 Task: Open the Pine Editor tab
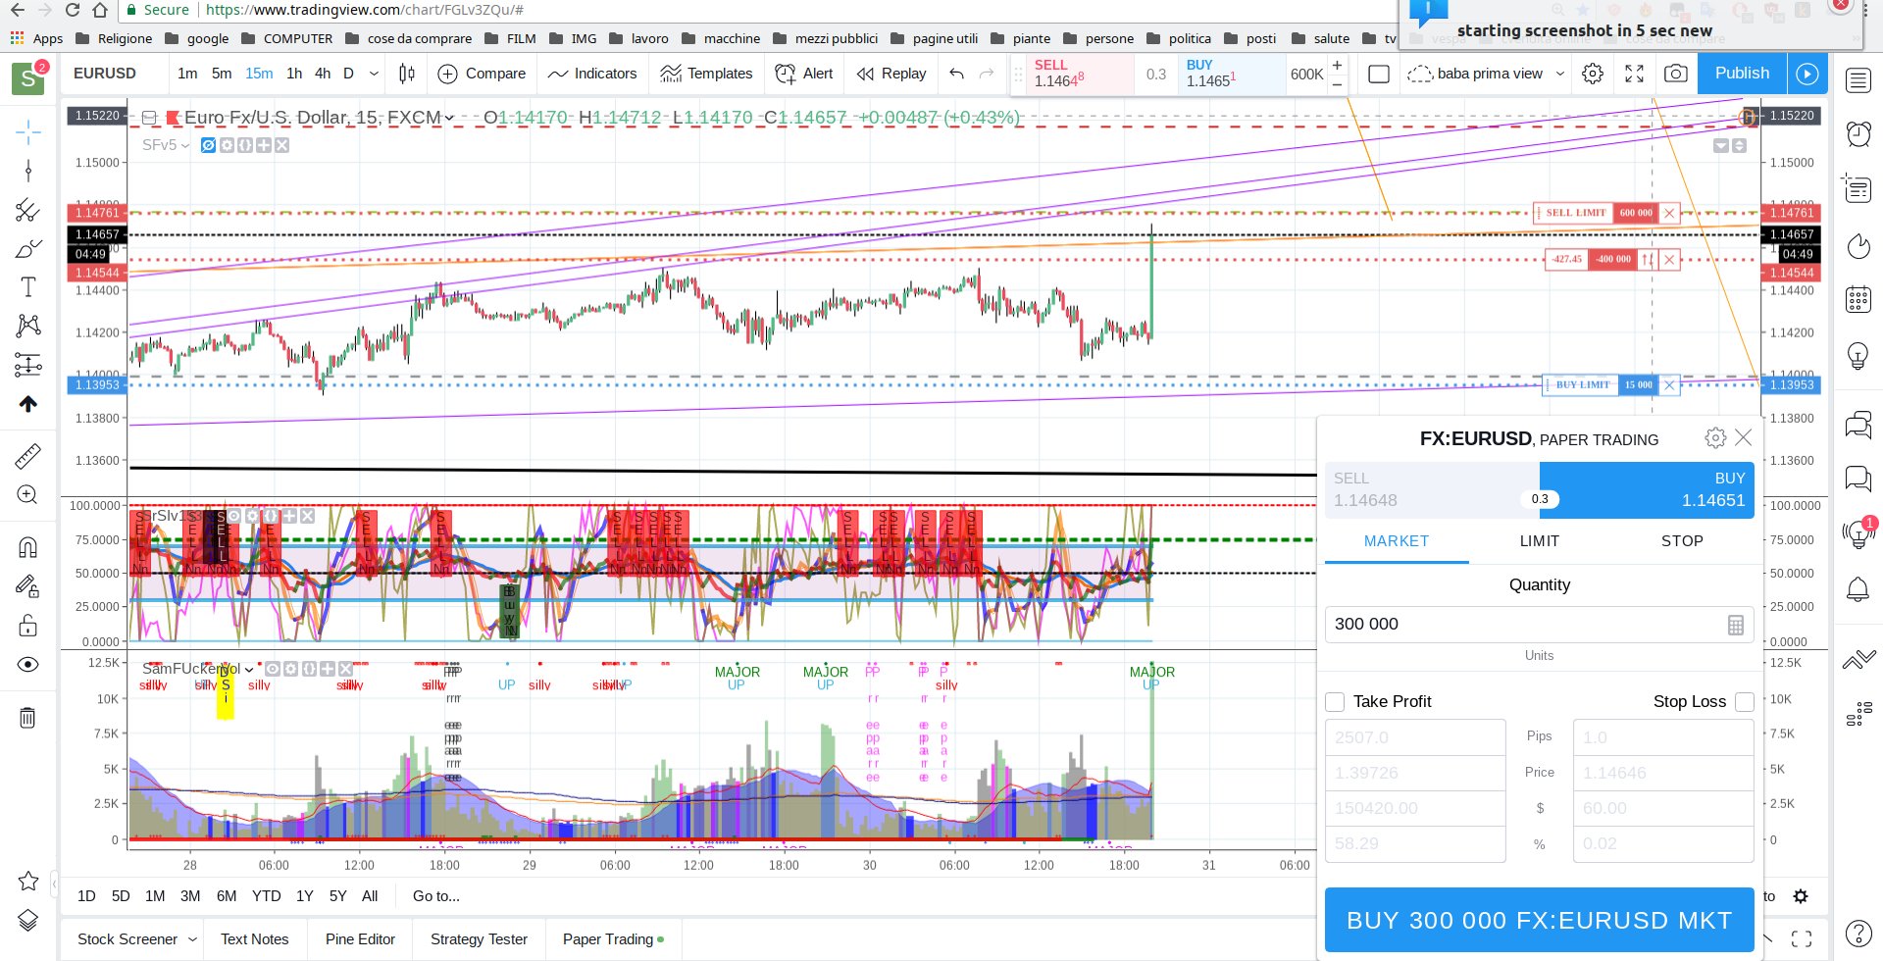360,939
